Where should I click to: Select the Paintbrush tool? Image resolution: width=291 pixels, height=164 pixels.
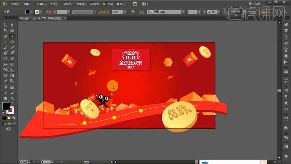tap(5, 48)
